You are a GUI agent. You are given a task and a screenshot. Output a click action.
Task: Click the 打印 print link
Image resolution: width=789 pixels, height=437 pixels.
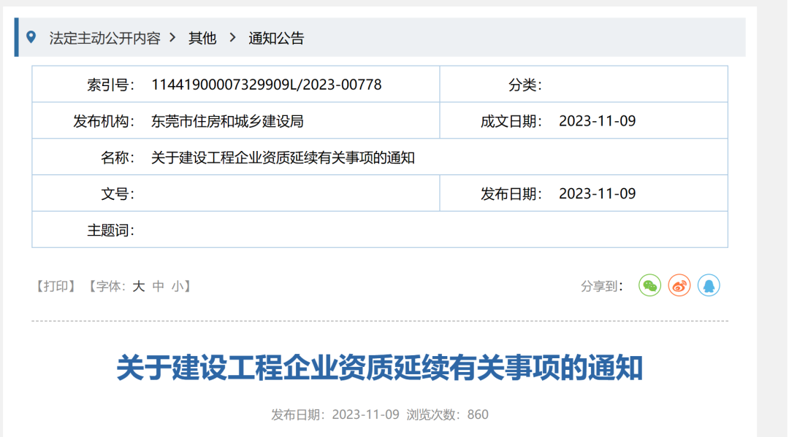(x=56, y=286)
